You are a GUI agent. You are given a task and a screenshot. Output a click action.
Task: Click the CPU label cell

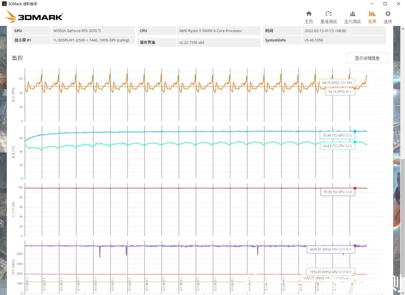[156, 31]
